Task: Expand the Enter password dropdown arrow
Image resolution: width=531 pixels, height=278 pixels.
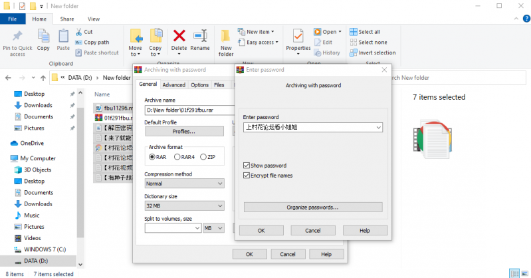Action: [378, 127]
